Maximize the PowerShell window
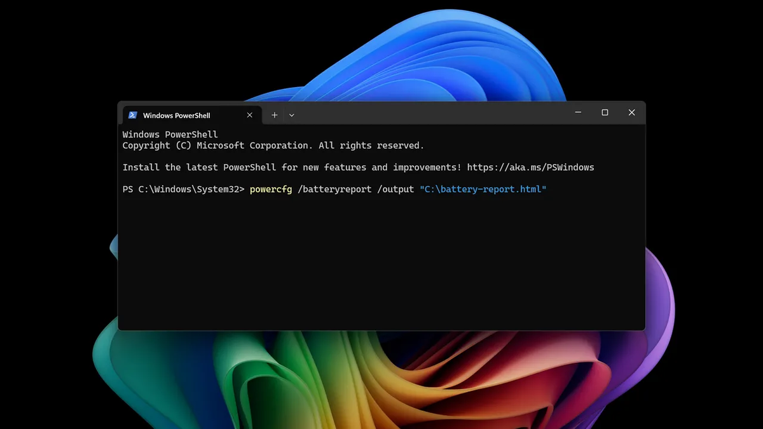763x429 pixels. [x=605, y=112]
